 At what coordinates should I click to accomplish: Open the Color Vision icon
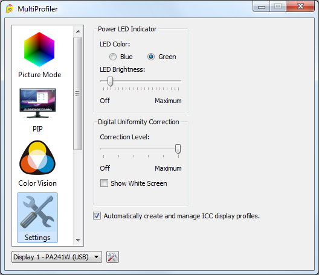tap(37, 157)
